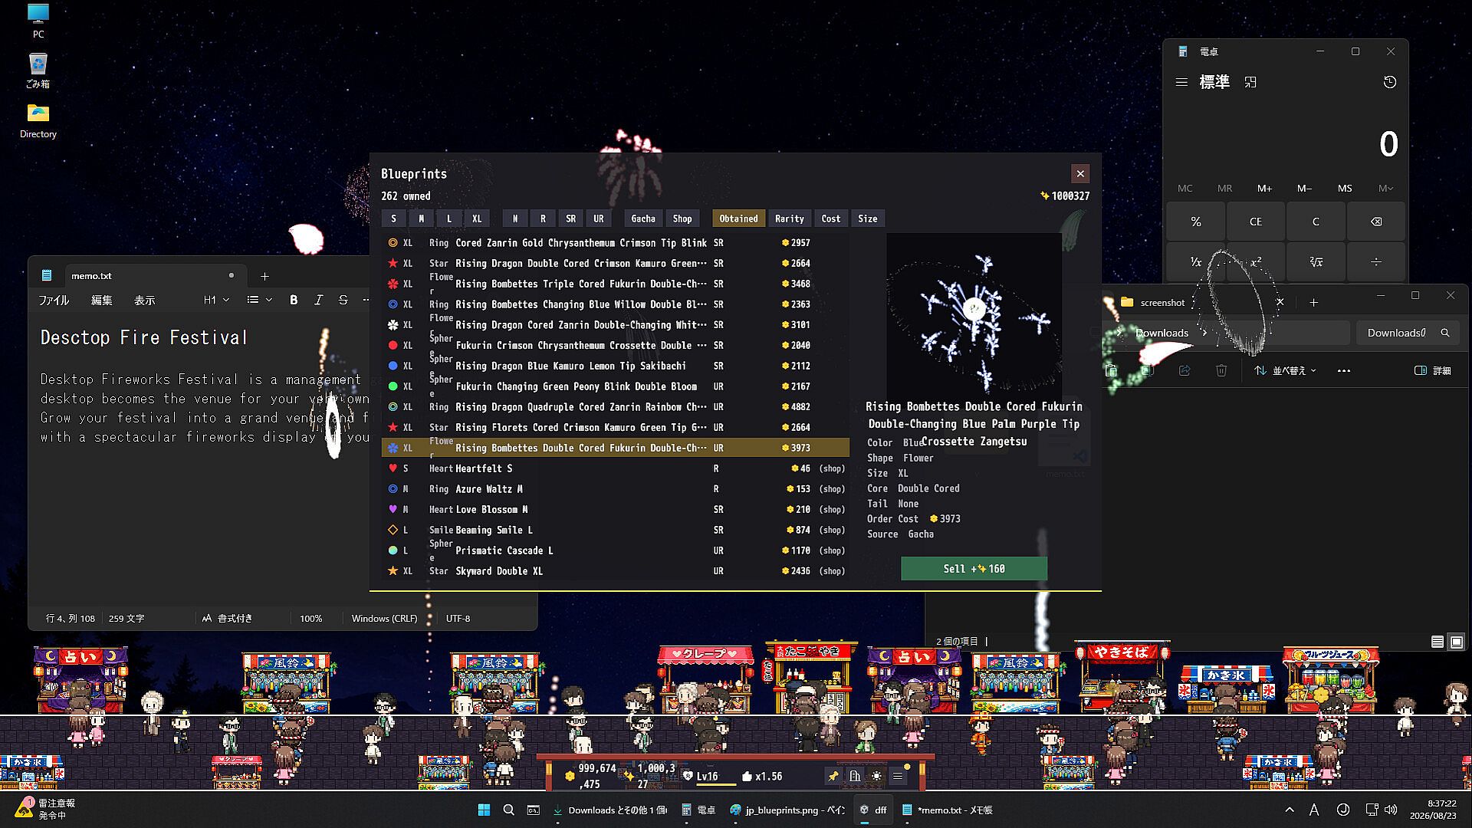This screenshot has width=1472, height=828.
Task: Toggle the XL size filter in Blueprints
Action: [477, 219]
